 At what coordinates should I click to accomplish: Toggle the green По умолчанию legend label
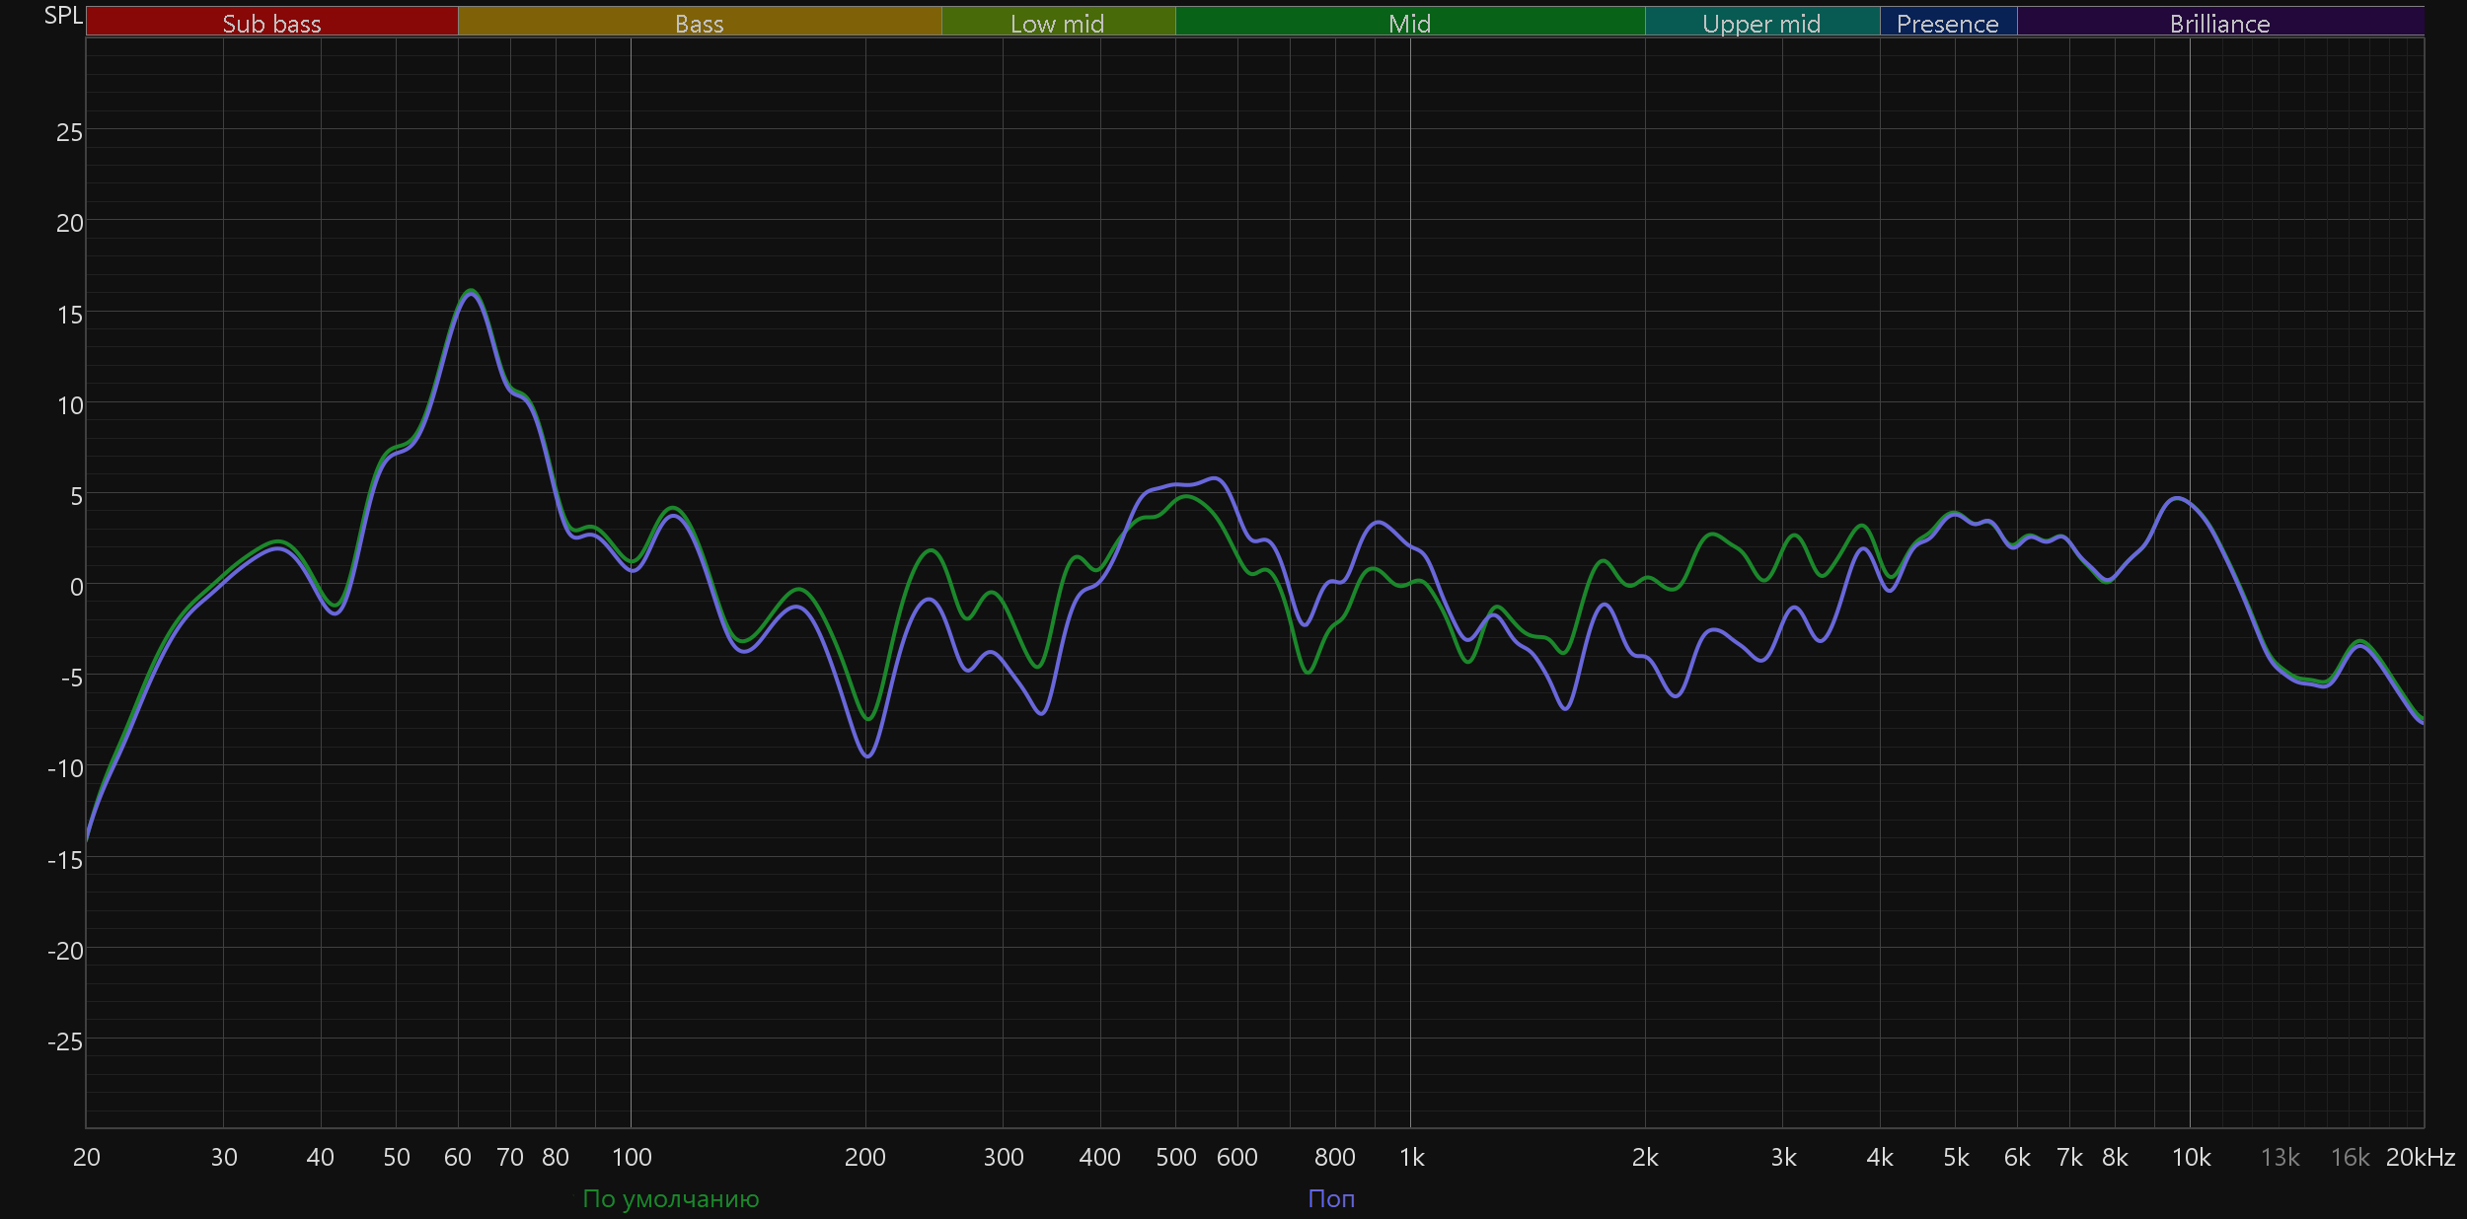[x=670, y=1198]
